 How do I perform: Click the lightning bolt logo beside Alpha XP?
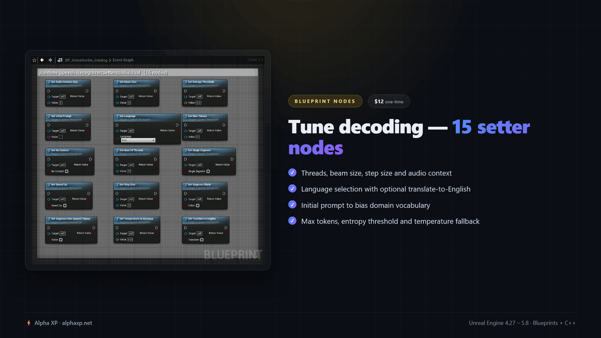(x=29, y=323)
